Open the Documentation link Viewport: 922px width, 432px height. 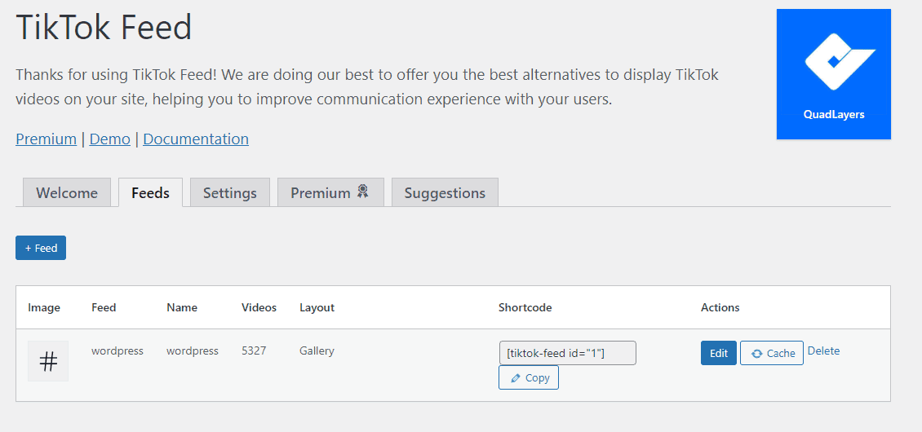pyautogui.click(x=196, y=139)
